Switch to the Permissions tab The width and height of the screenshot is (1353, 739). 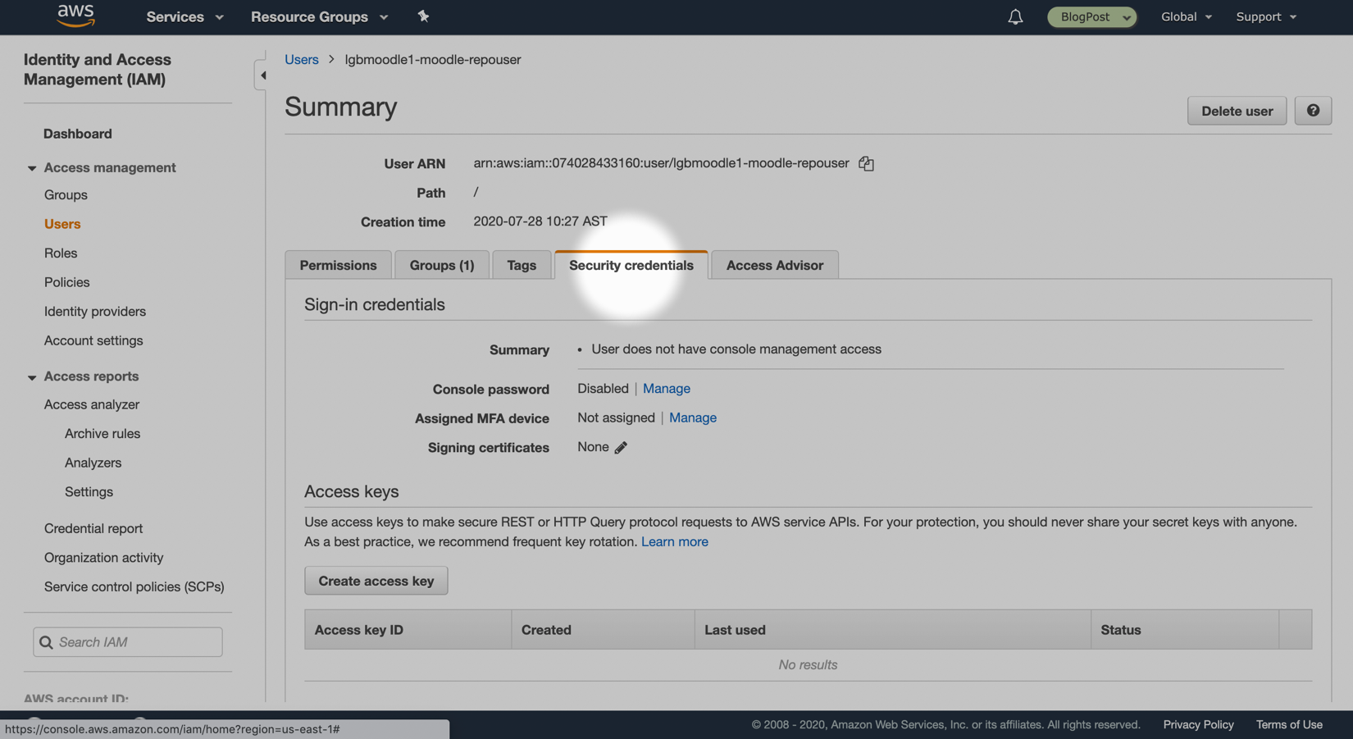pos(338,265)
